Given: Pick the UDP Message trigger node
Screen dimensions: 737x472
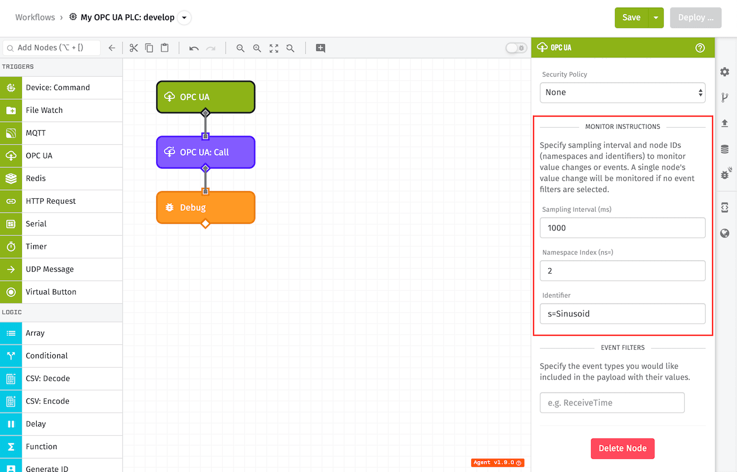Looking at the screenshot, I should [x=61, y=269].
